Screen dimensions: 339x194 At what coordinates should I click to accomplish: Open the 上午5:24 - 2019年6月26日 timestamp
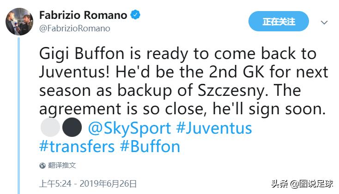[88, 183]
